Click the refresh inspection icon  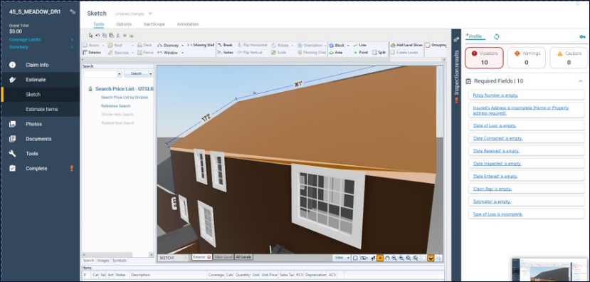click(x=496, y=36)
